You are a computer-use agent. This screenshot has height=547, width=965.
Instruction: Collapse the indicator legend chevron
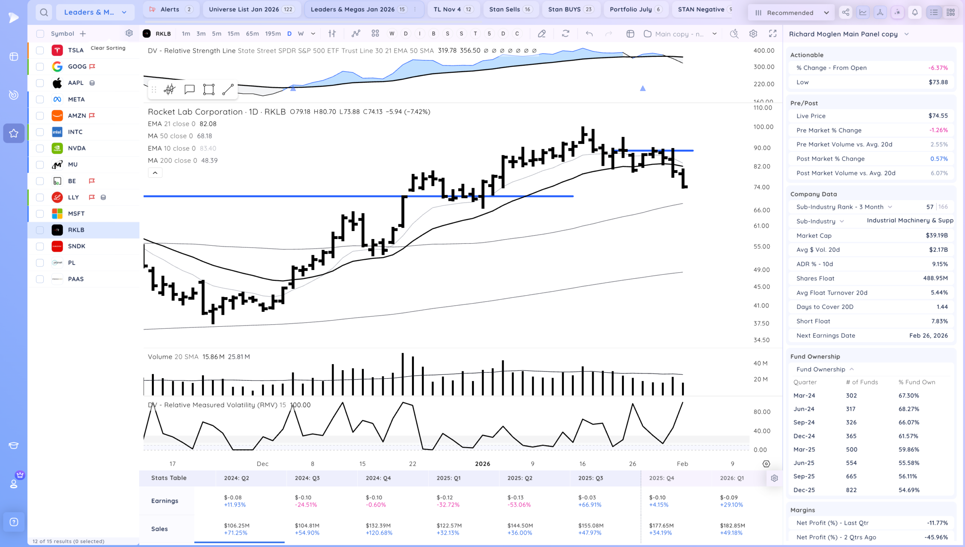pyautogui.click(x=155, y=173)
